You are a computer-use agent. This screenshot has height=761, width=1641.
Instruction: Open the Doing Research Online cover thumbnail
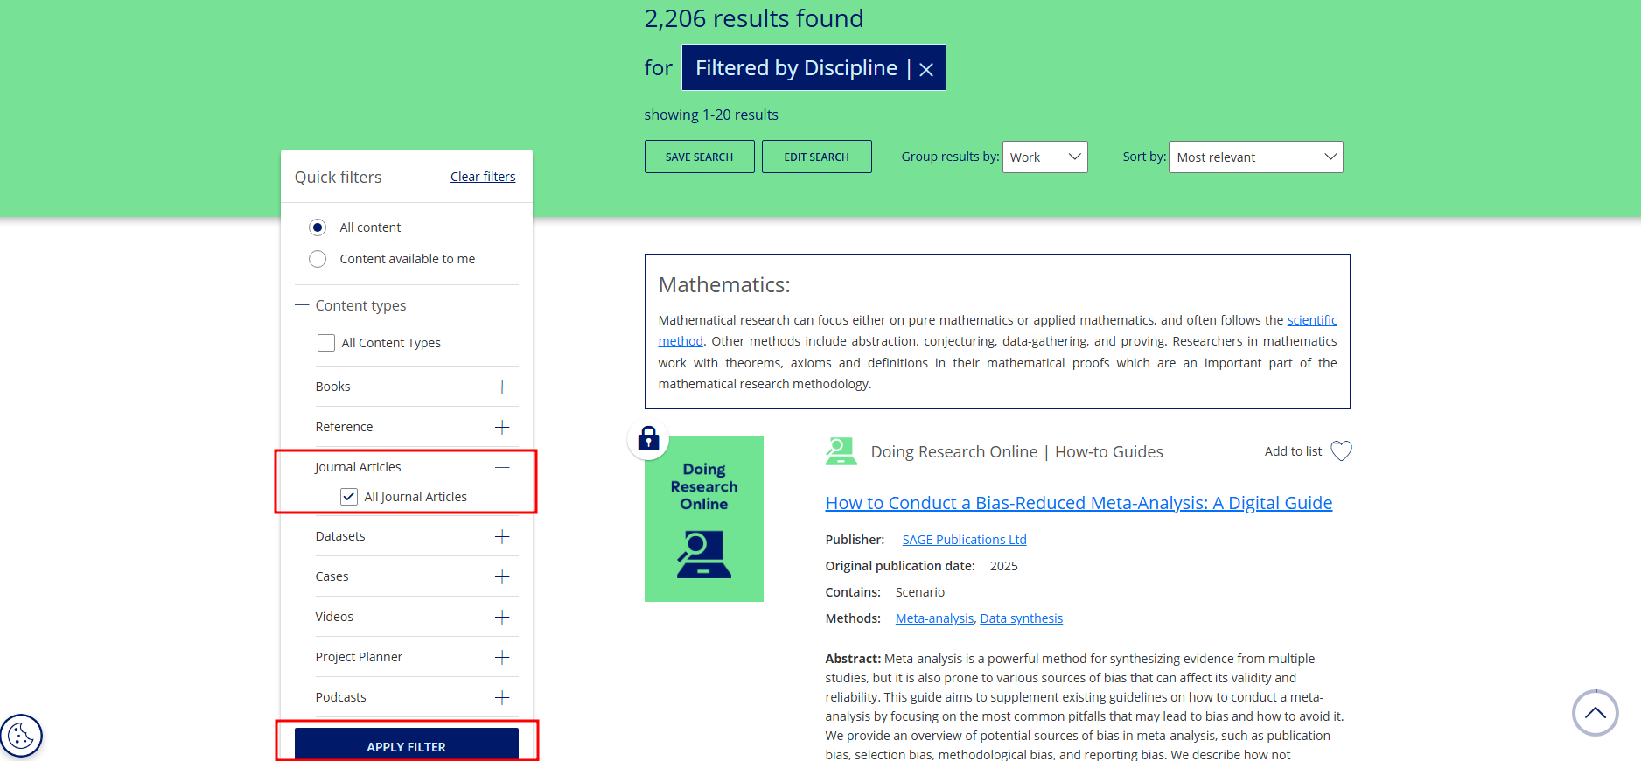point(704,519)
